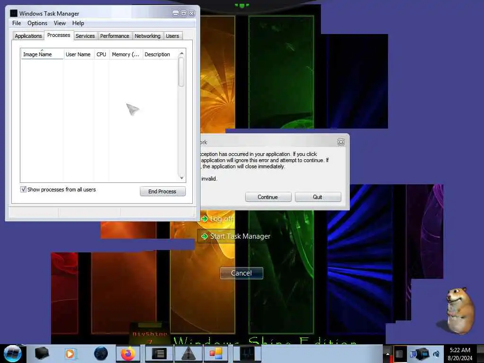Switch to the Performance tab
Image resolution: width=484 pixels, height=363 pixels.
coord(114,36)
